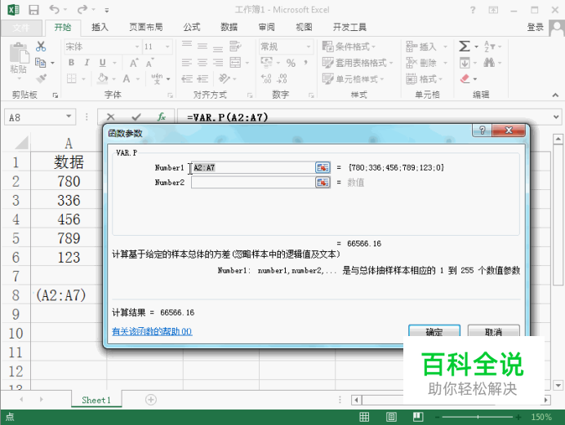Open the 文件 tab

[21, 28]
